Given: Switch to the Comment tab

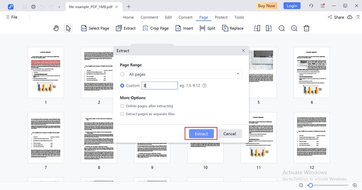Looking at the screenshot, I should pyautogui.click(x=149, y=17).
